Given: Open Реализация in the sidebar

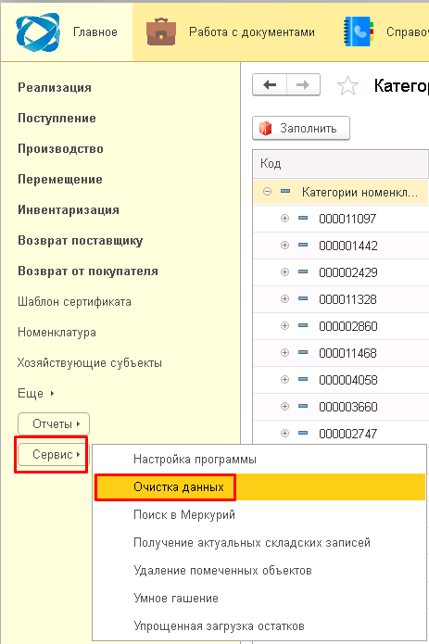Looking at the screenshot, I should click(55, 87).
